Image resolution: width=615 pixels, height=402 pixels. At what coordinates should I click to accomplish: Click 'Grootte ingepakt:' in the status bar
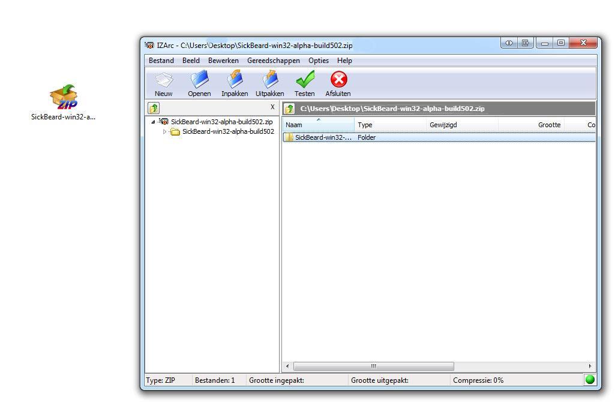click(277, 380)
